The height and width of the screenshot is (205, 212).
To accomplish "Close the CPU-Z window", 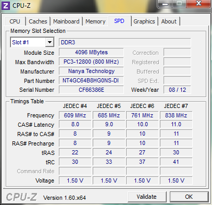I will [198, 4].
